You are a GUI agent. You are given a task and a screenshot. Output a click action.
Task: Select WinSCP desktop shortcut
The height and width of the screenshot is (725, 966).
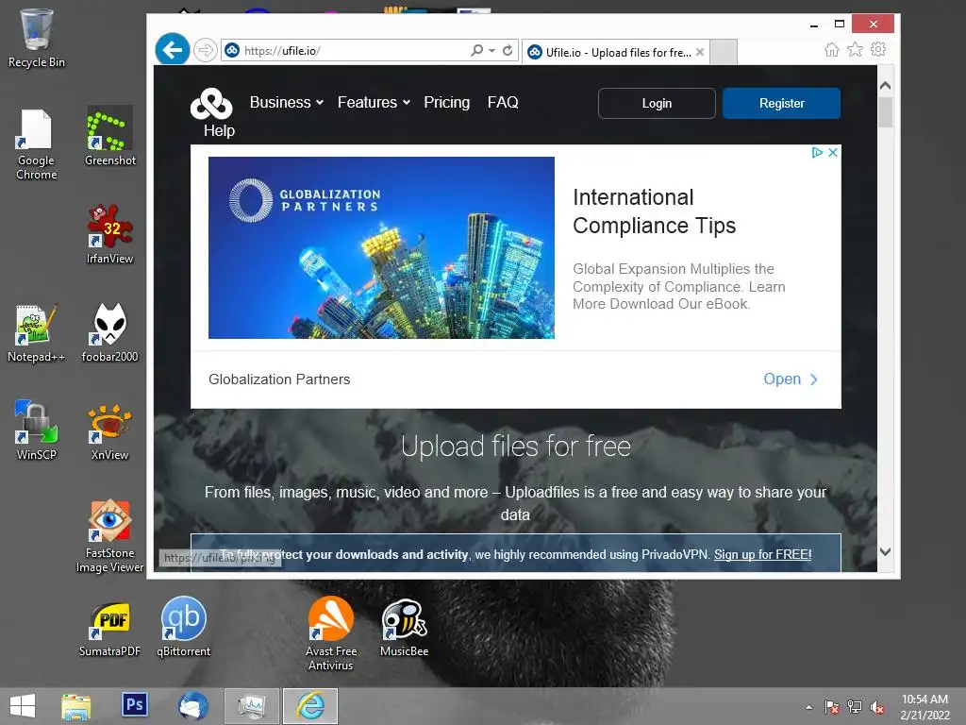point(37,431)
